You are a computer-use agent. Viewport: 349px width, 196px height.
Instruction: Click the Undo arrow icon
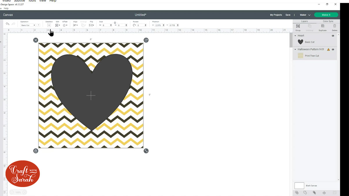8,24
